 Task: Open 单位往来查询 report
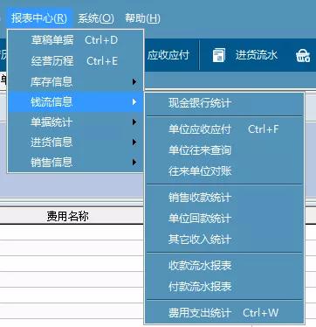click(224, 150)
